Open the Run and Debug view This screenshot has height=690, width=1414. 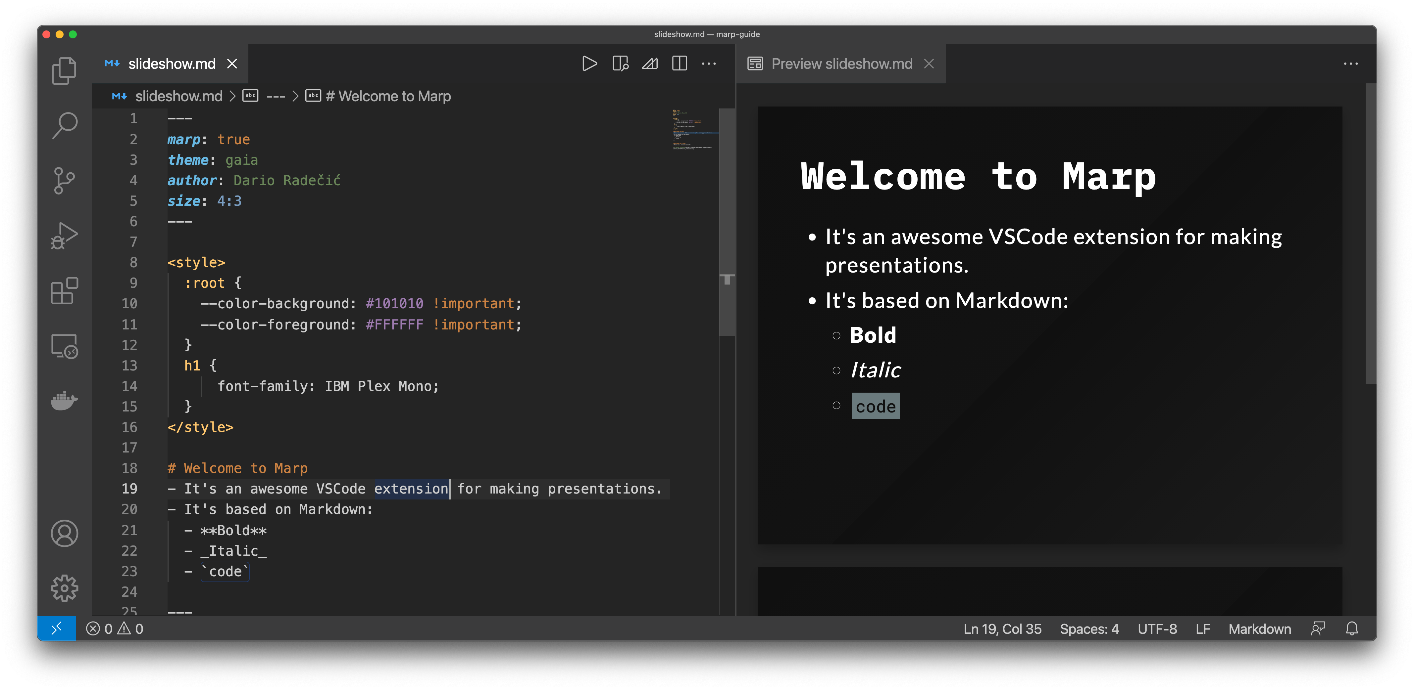[x=64, y=236]
